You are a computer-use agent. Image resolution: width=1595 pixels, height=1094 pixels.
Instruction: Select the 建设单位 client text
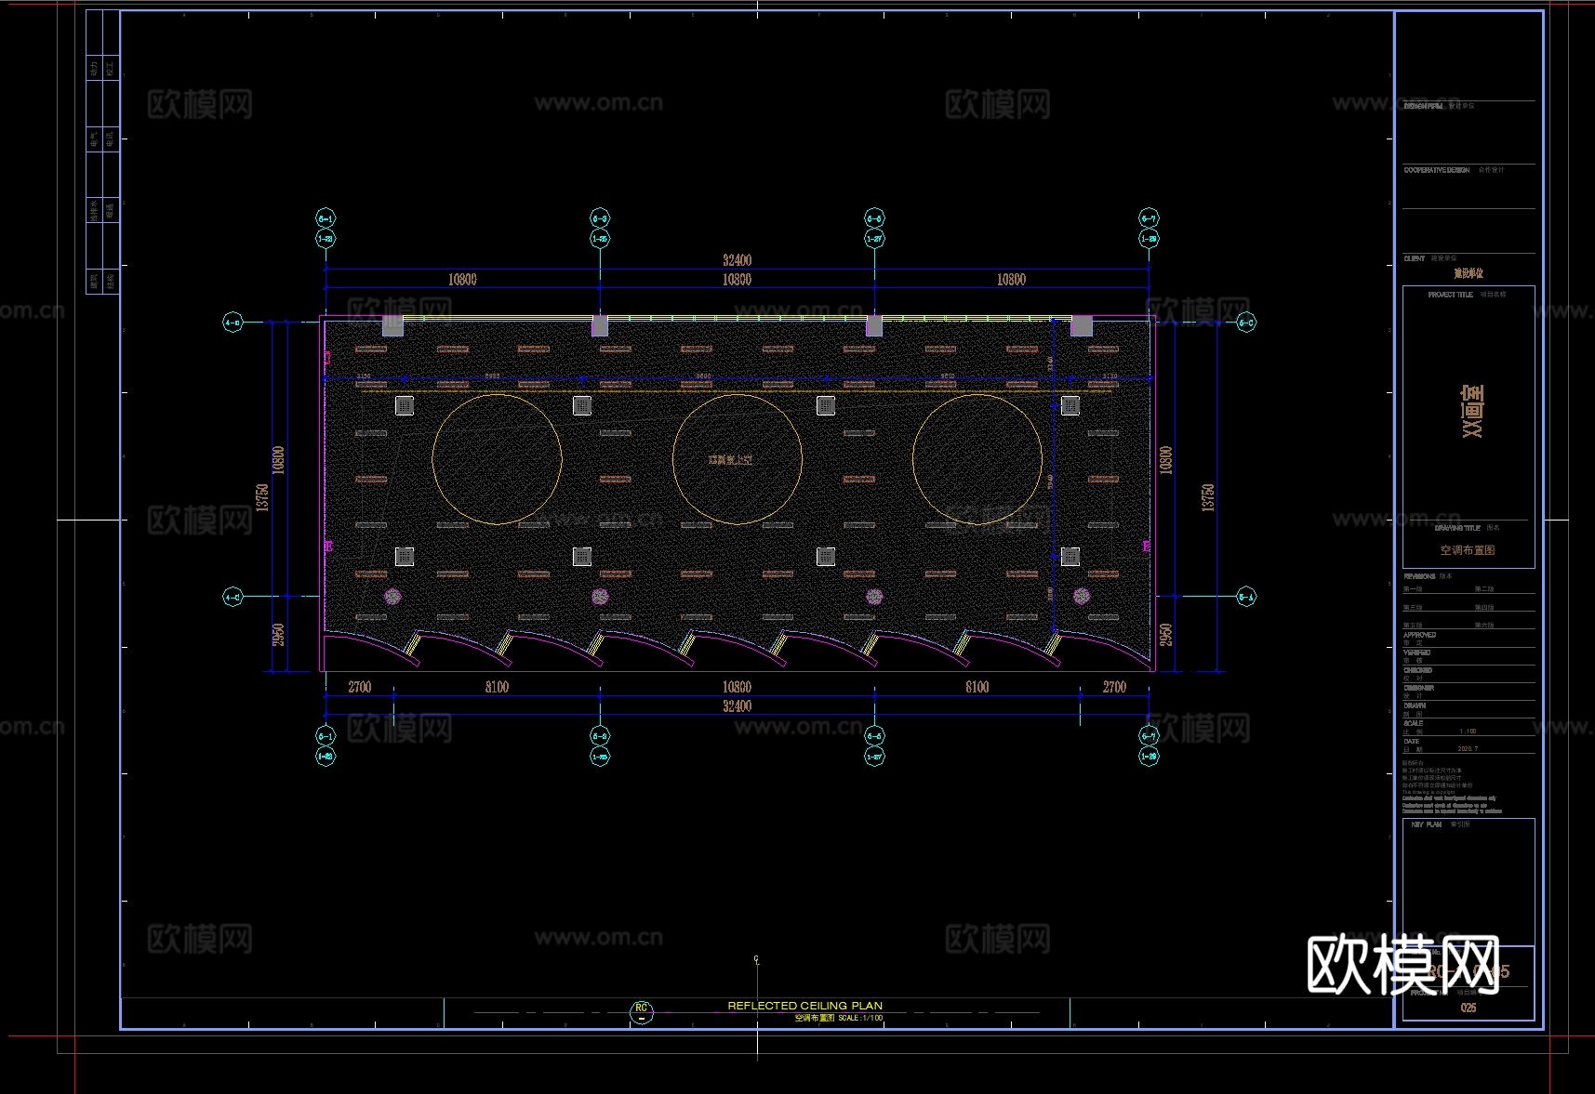[1469, 273]
